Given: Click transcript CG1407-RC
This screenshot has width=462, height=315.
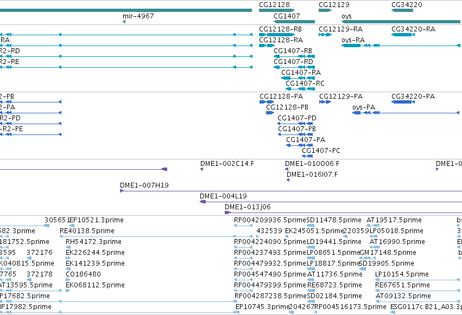Looking at the screenshot, I should [x=300, y=89].
